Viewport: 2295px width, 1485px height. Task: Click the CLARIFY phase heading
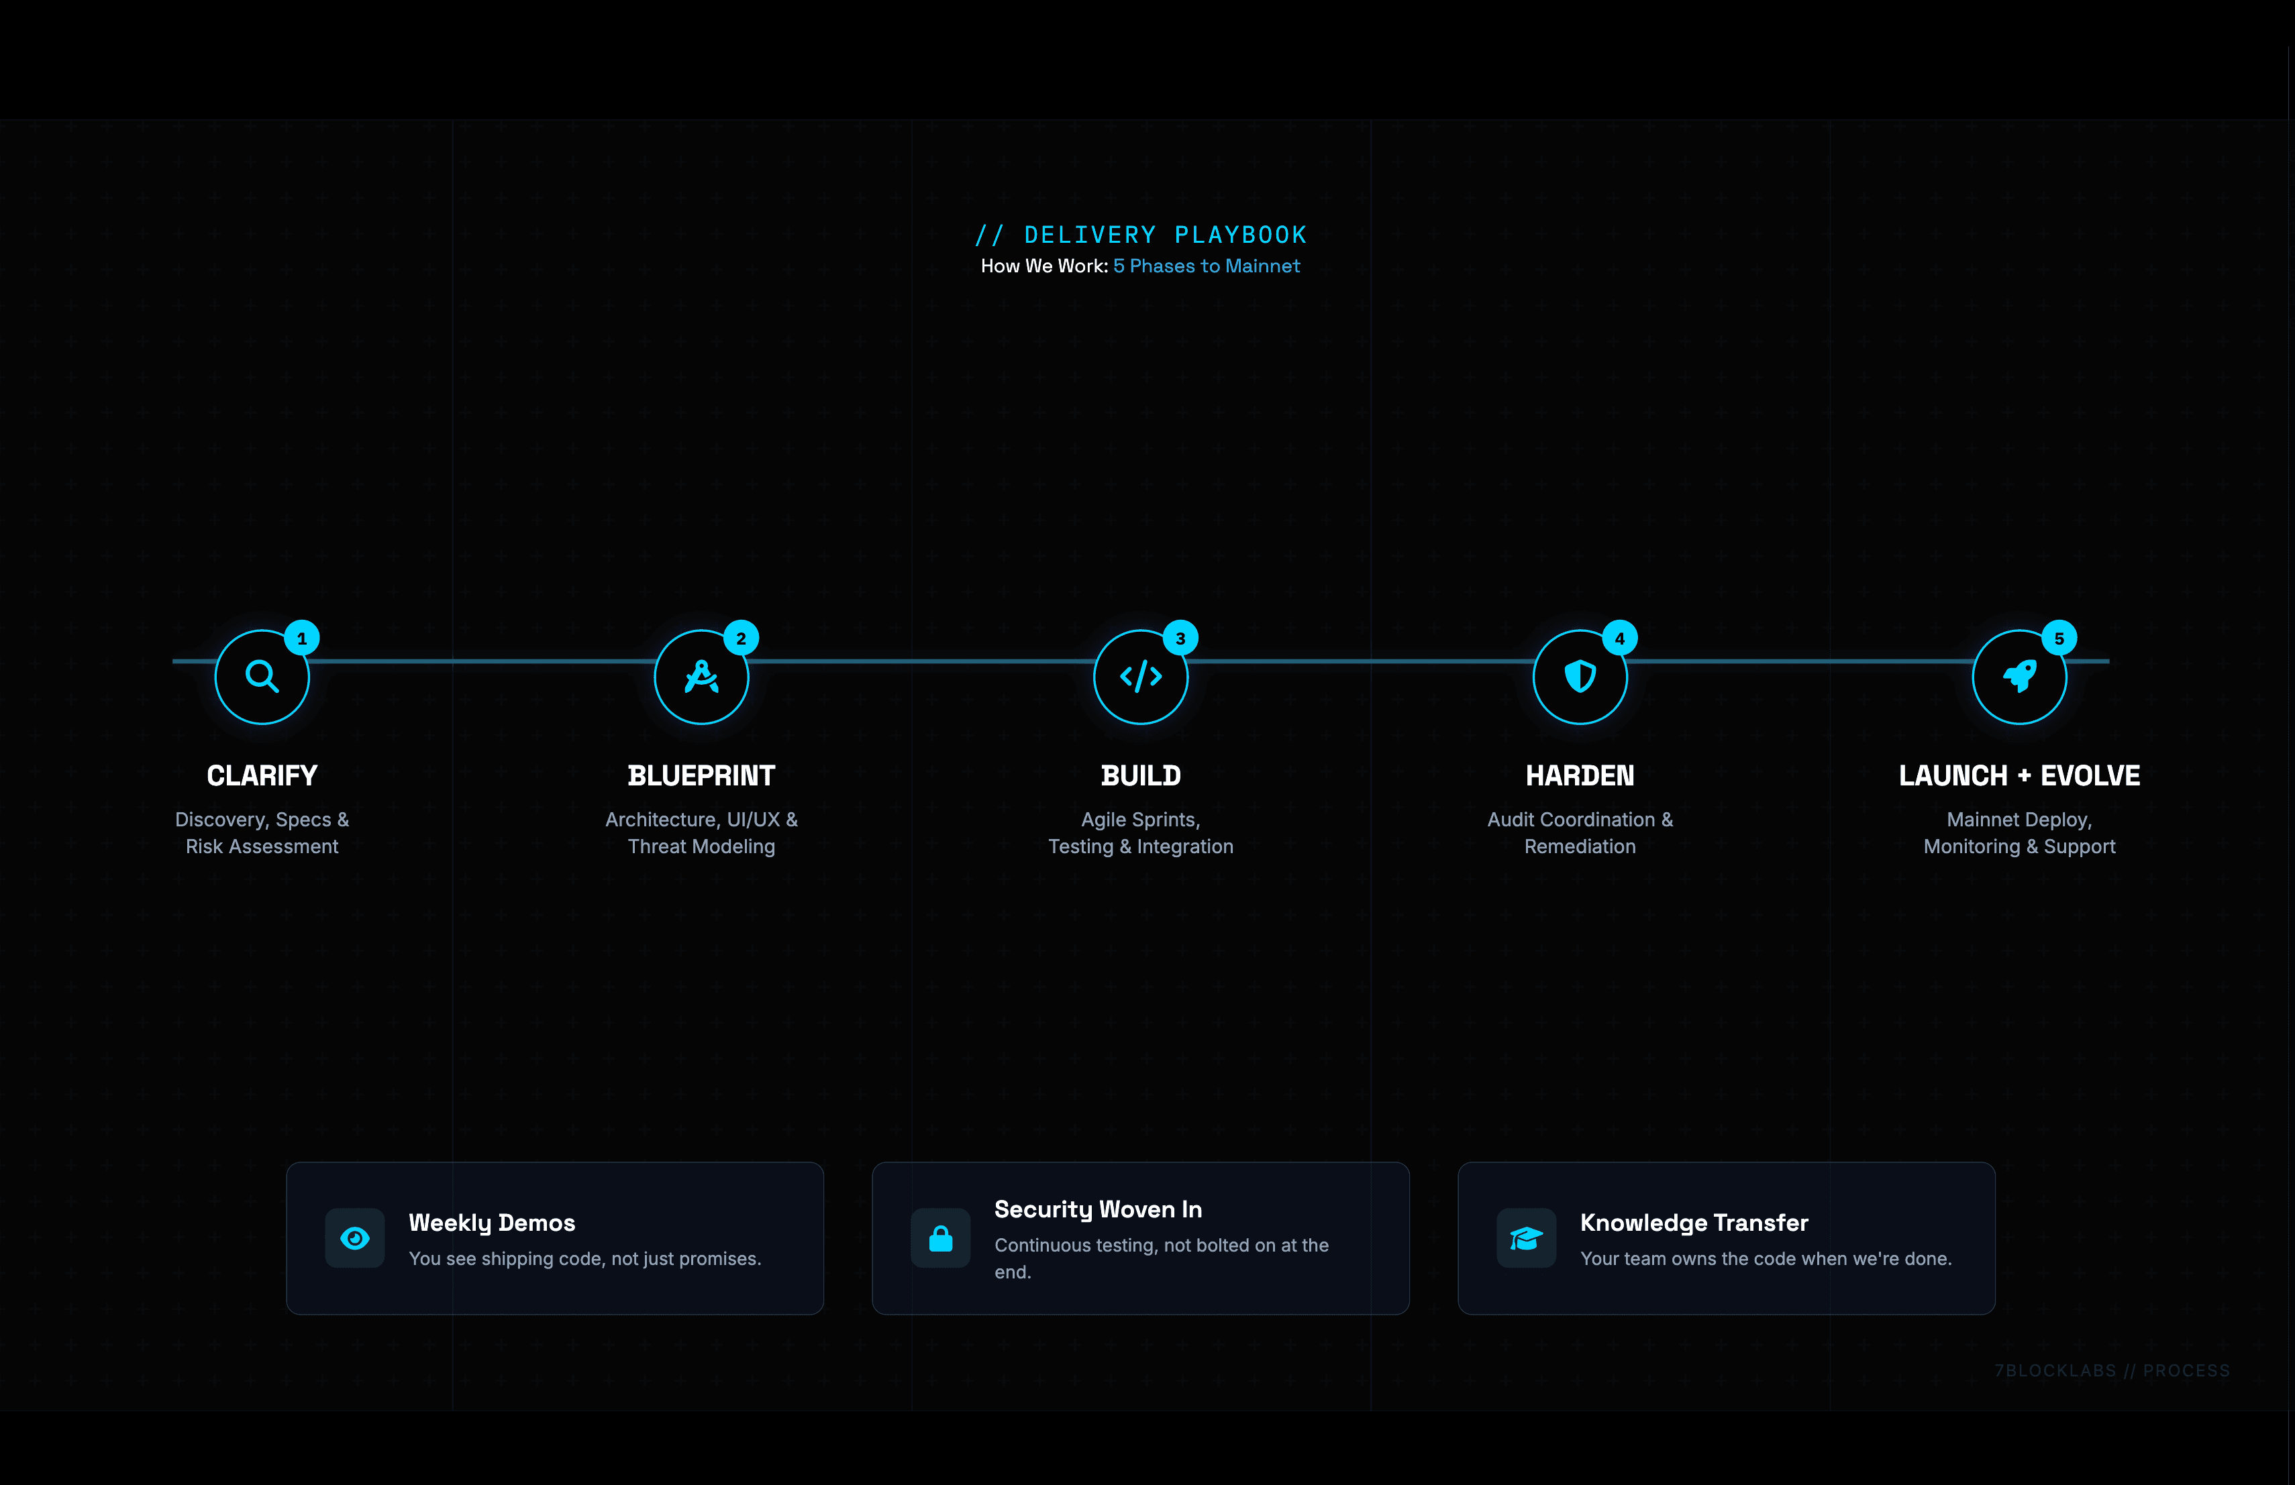coord(261,776)
